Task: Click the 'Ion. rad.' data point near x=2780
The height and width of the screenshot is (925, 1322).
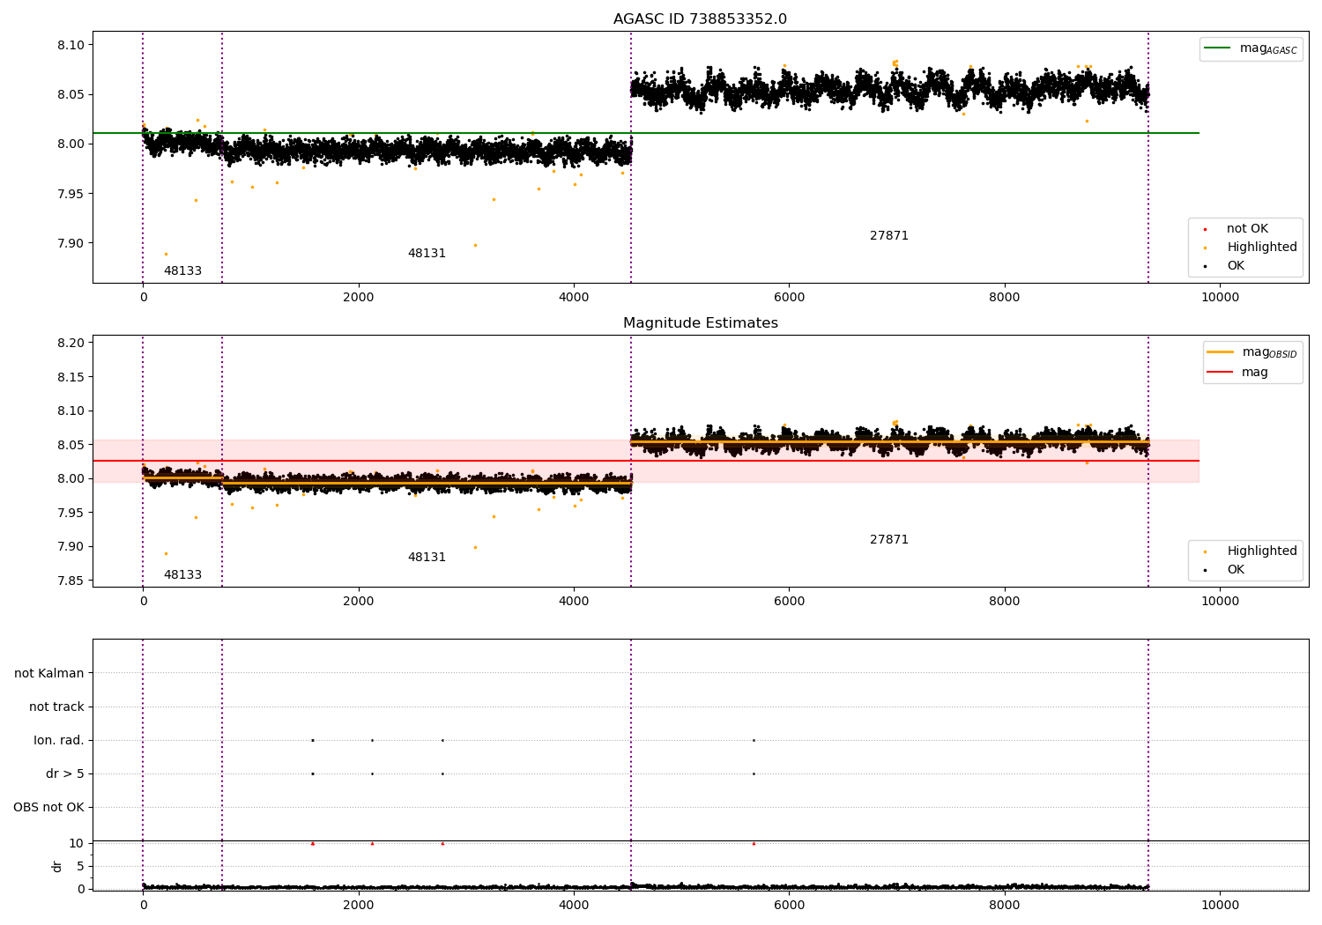Action: (x=442, y=741)
